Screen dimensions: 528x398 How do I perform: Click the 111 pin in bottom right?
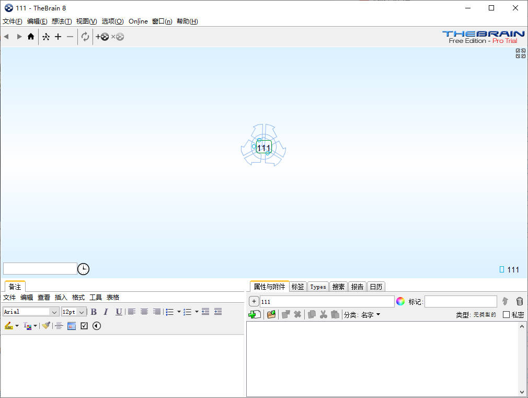(x=510, y=270)
